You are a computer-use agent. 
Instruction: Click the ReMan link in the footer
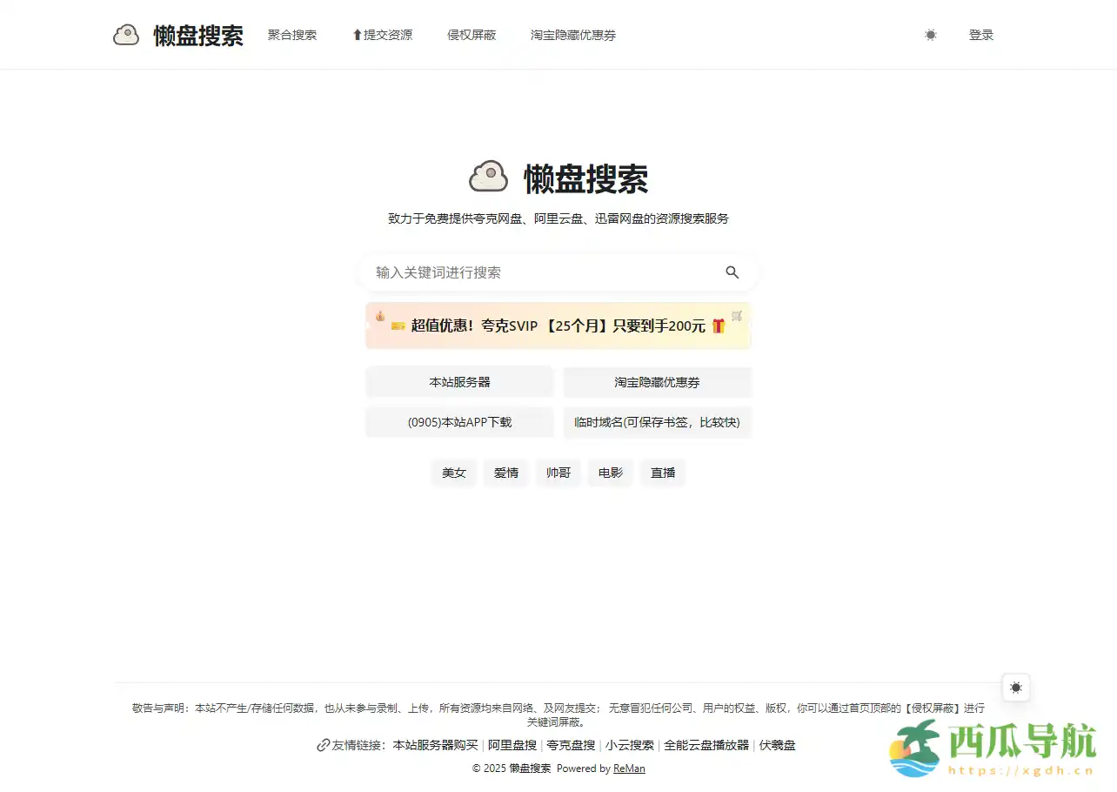tap(628, 769)
